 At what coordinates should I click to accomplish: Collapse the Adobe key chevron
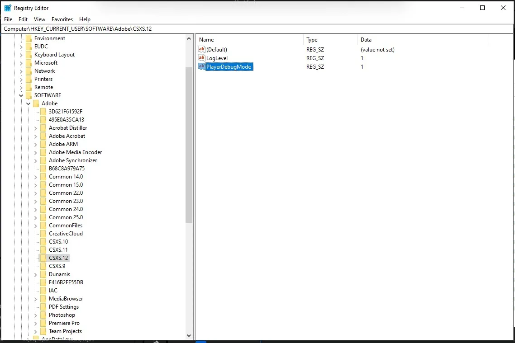click(29, 103)
